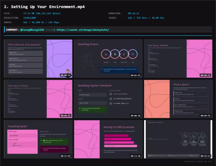Open the 'What is Qiskit?' thumbnail

click(x=178, y=99)
